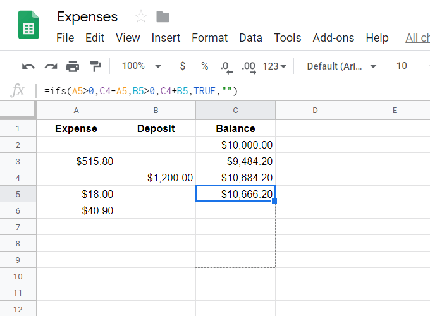Format as currency with dollar icon
This screenshot has width=430, height=316.
(183, 66)
